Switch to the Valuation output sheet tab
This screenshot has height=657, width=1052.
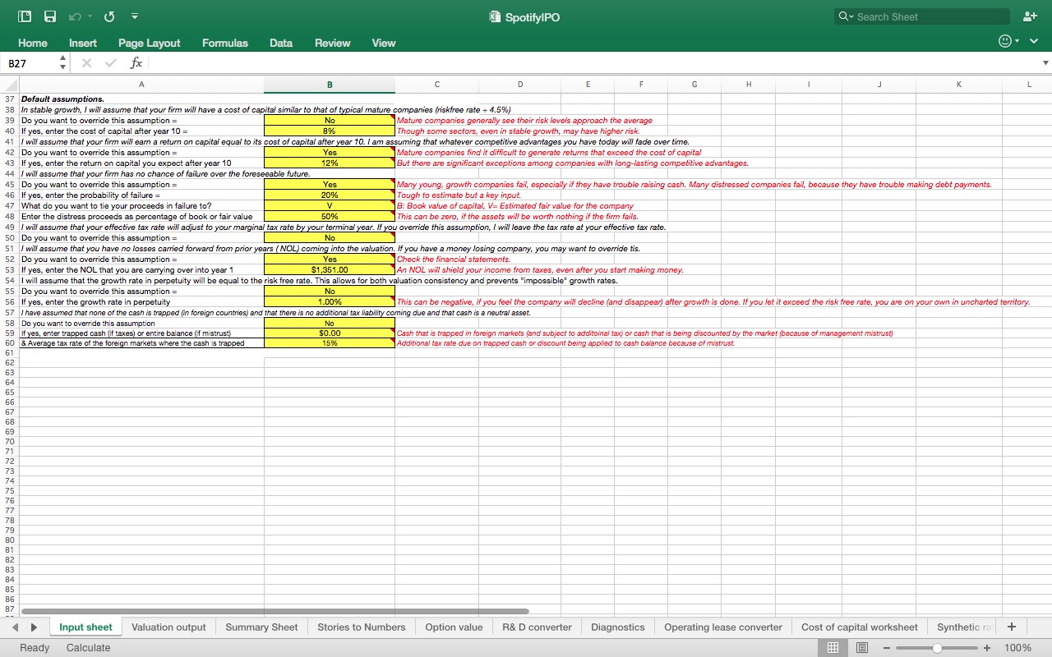(x=168, y=627)
